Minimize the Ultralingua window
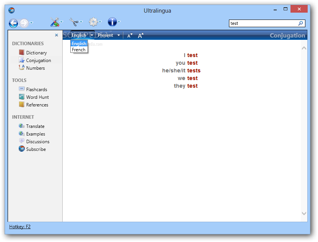The image size is (318, 242). point(275,10)
